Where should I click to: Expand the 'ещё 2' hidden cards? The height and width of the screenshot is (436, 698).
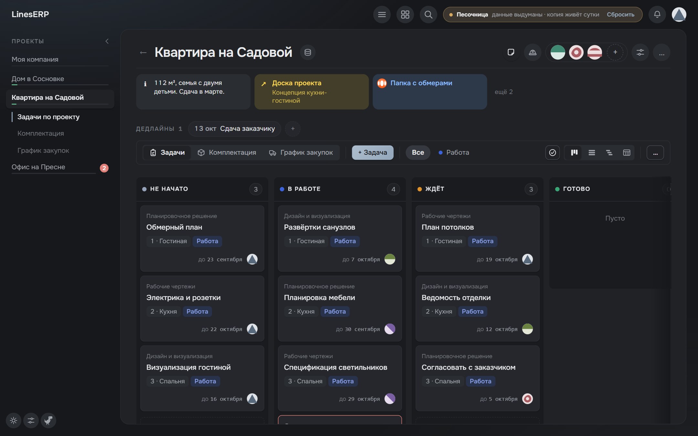click(x=504, y=92)
